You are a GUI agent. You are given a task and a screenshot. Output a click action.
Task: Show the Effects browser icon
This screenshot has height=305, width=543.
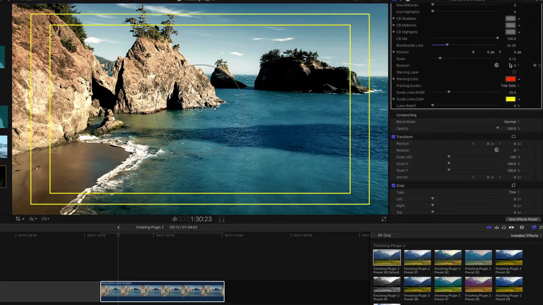point(534,227)
